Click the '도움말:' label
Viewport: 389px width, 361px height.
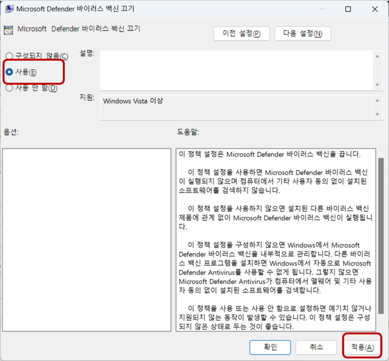coord(188,132)
